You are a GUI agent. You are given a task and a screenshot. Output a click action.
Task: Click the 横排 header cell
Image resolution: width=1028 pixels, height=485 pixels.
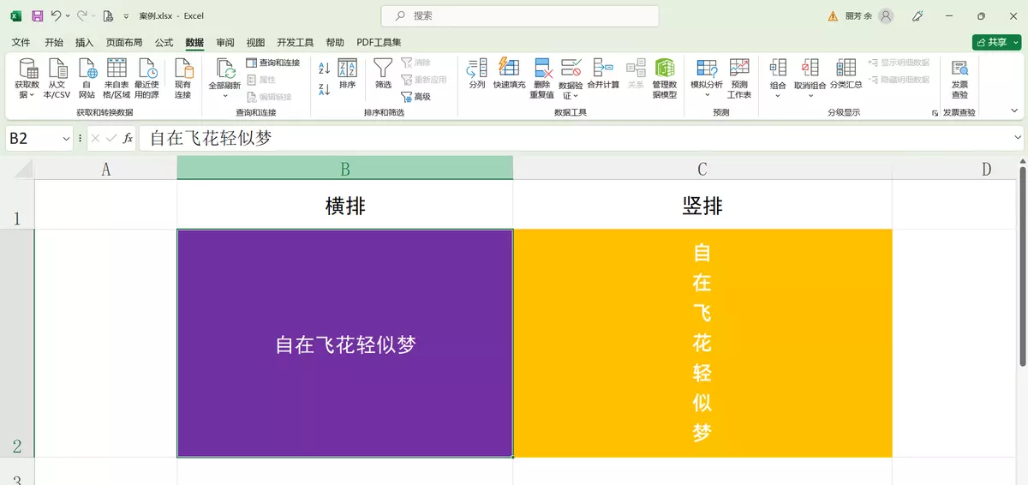[345, 205]
